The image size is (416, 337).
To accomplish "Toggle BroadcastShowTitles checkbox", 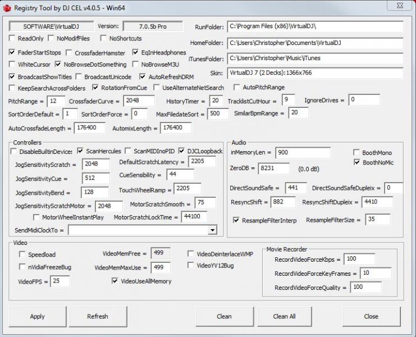I will click(x=12, y=76).
